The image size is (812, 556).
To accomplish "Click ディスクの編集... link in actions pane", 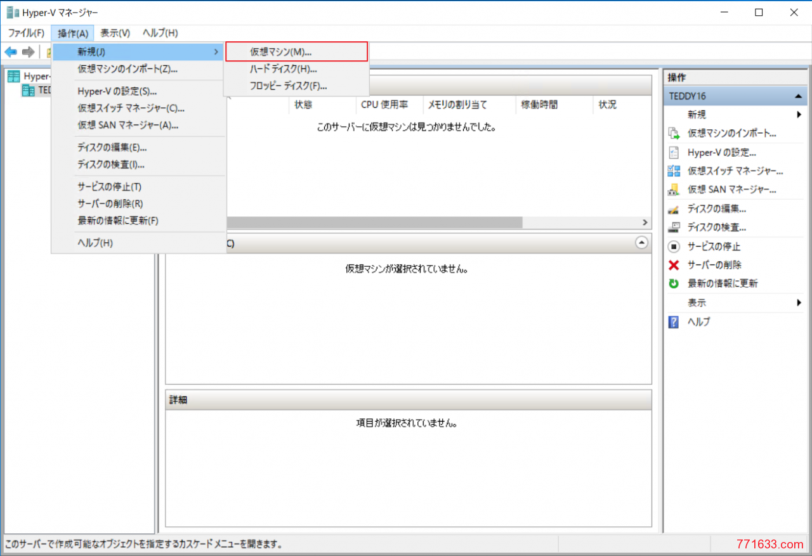I will tap(717, 209).
